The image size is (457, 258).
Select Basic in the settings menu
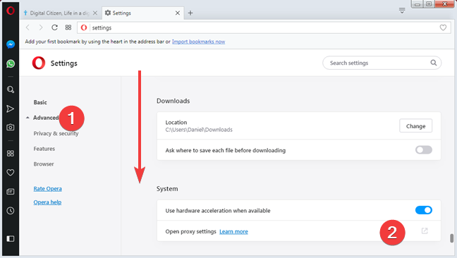tap(40, 102)
